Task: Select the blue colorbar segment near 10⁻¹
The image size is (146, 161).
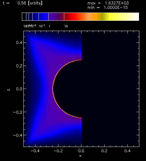Action: 44,17
